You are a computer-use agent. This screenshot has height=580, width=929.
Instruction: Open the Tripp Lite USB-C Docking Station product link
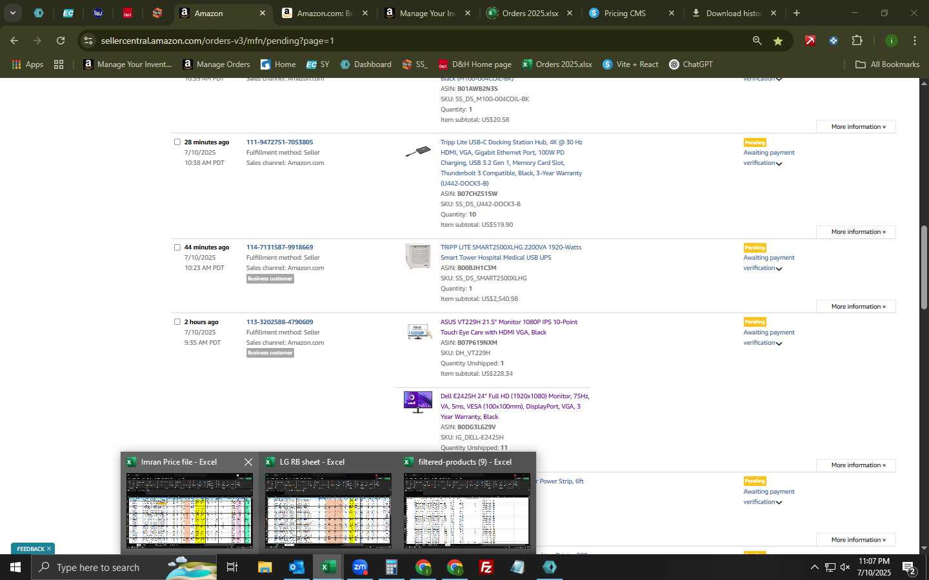point(512,162)
